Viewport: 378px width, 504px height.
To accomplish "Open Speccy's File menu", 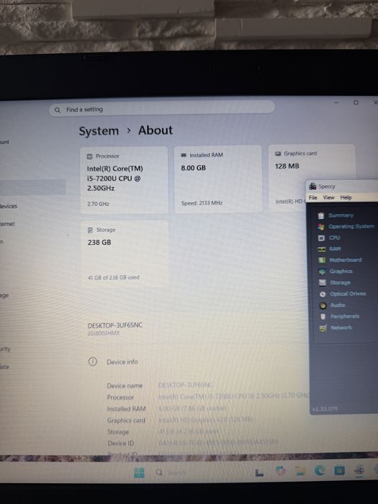I will click(x=312, y=197).
